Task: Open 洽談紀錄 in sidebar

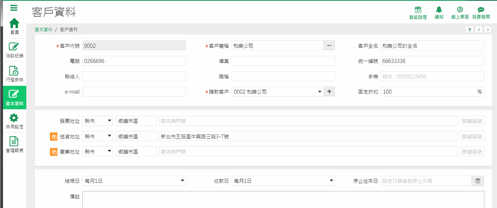Action: (14, 50)
